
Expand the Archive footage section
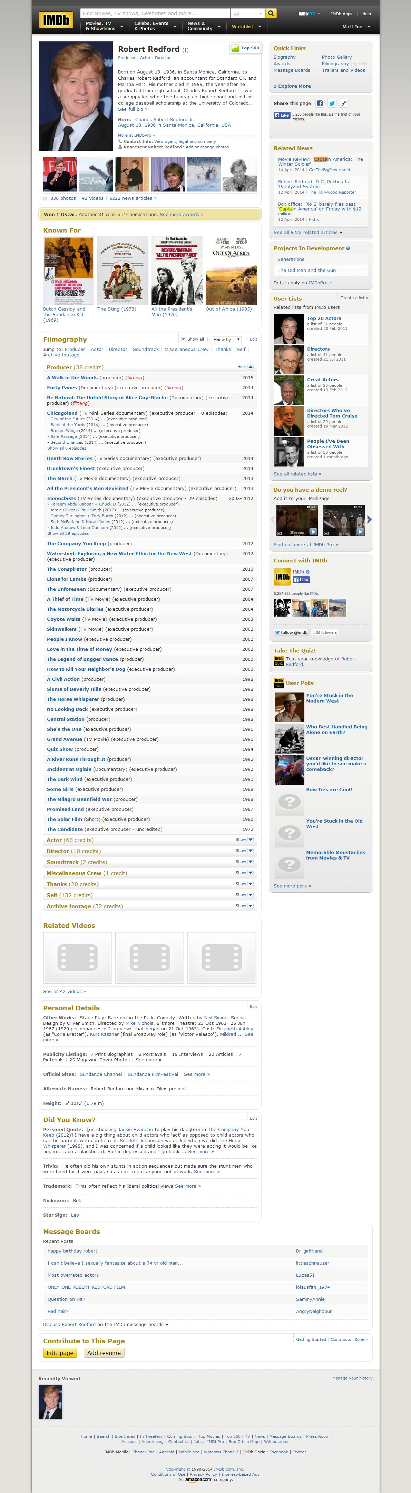click(x=244, y=905)
